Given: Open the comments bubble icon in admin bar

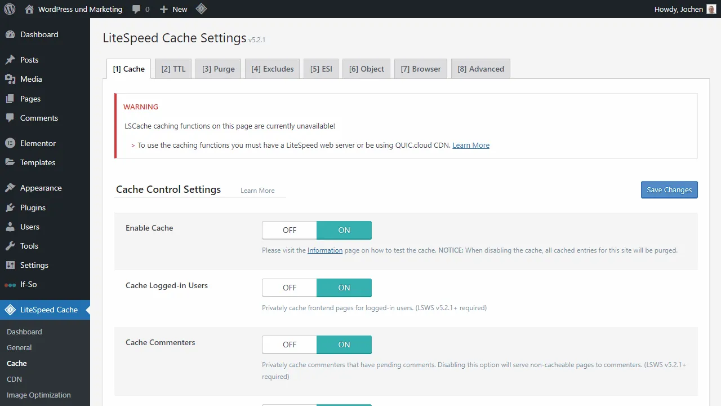Looking at the screenshot, I should click(136, 9).
